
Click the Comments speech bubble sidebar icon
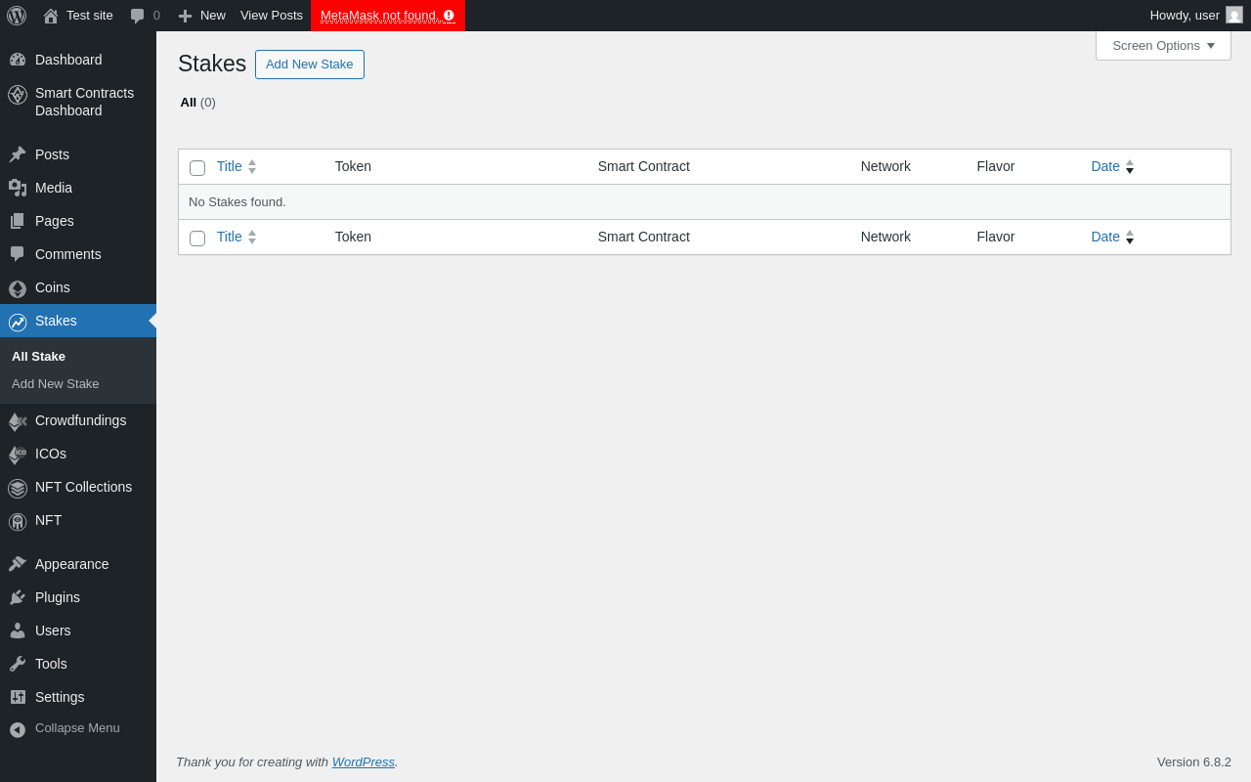pos(18,254)
